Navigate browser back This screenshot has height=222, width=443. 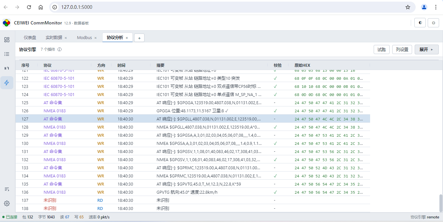pyautogui.click(x=6, y=7)
